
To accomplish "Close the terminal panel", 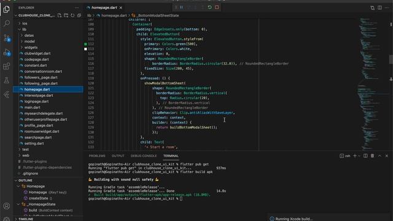I will [387, 156].
